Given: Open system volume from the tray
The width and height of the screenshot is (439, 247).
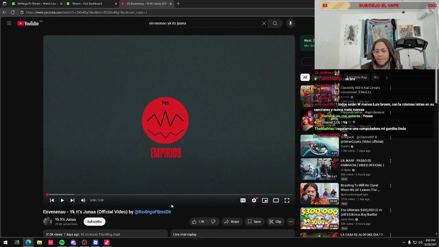Looking at the screenshot, I should tap(420, 243).
